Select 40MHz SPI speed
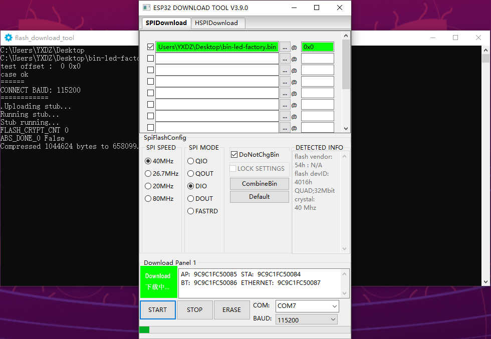The image size is (491, 339). (159, 161)
